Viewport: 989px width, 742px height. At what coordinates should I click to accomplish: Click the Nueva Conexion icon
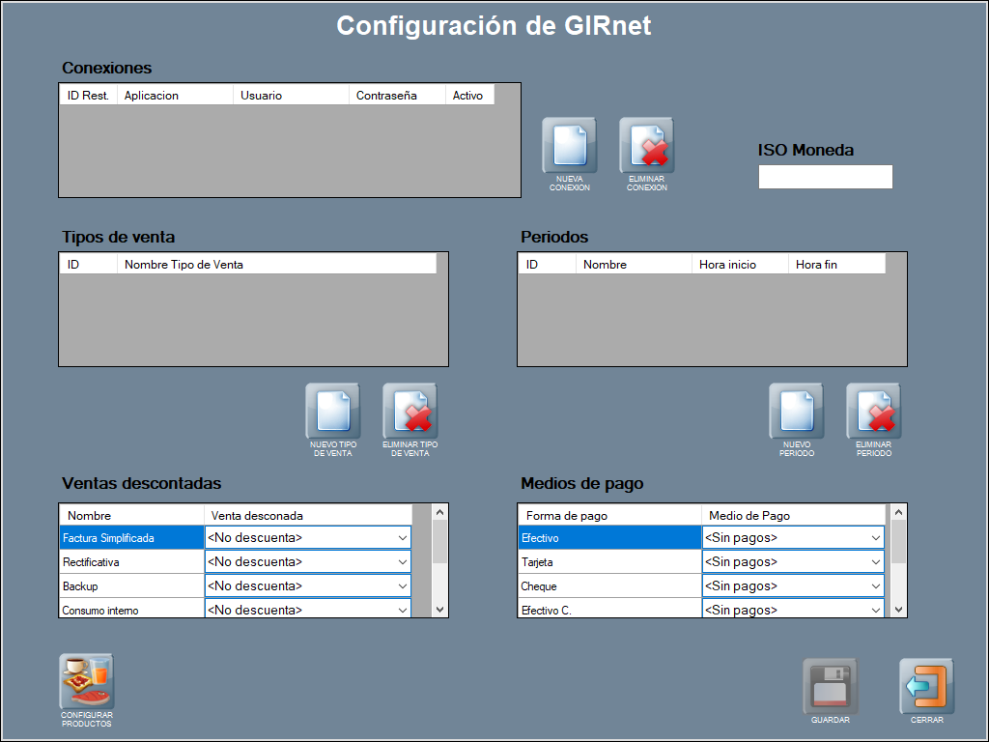(x=569, y=146)
